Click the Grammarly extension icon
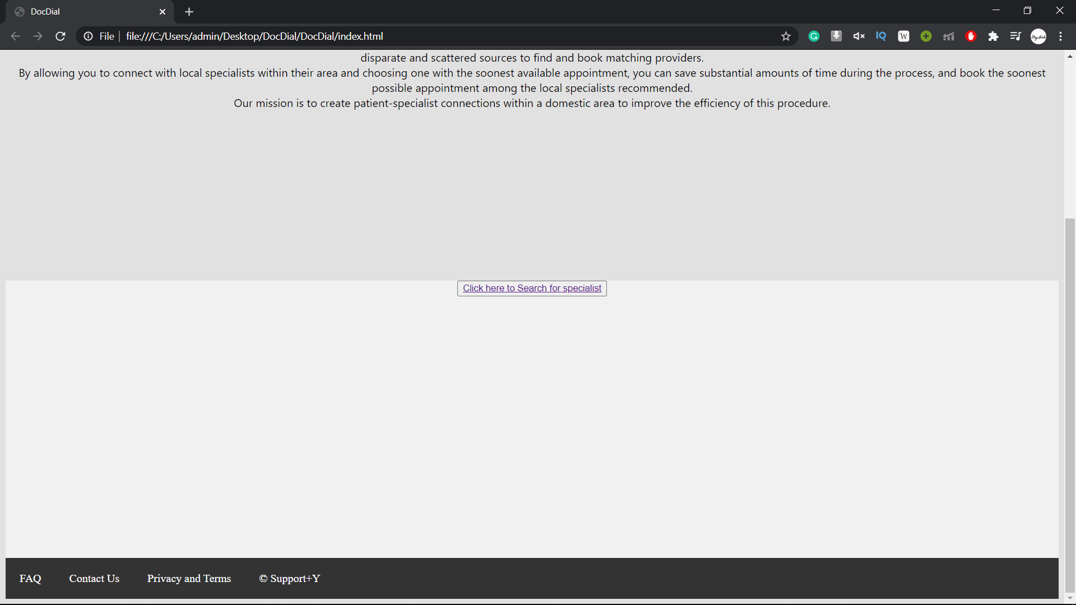Viewport: 1076px width, 605px height. coord(814,36)
